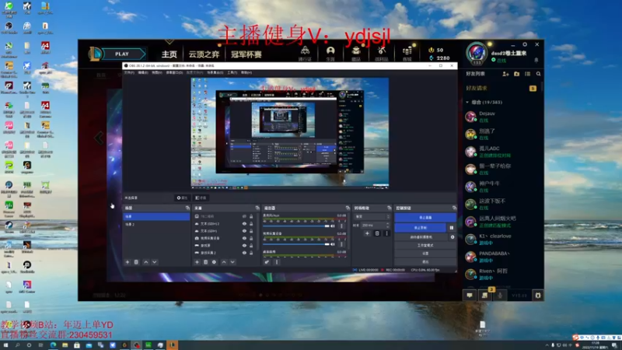The width and height of the screenshot is (622, 350).
Task: Toggle the lock on the 游戏源 source
Action: (x=251, y=245)
